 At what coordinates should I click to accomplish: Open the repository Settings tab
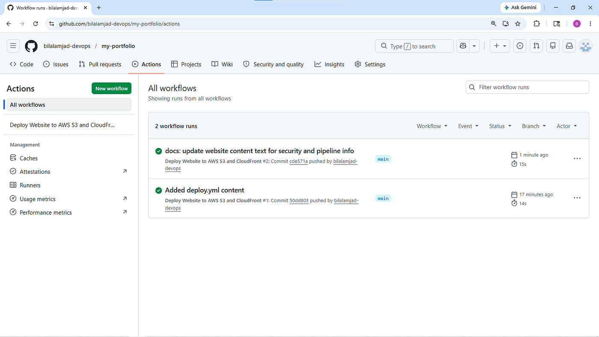[x=370, y=64]
